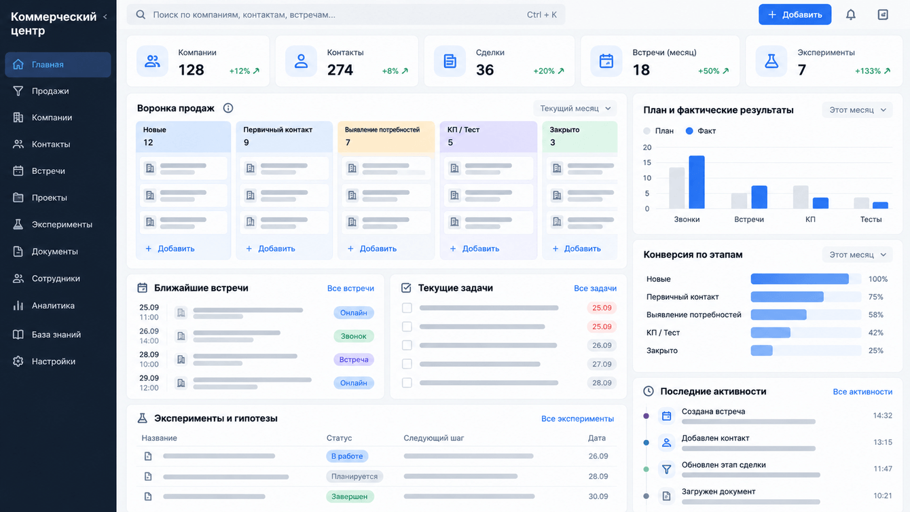Open the Аналитика sidebar section
The image size is (910, 512).
58,306
